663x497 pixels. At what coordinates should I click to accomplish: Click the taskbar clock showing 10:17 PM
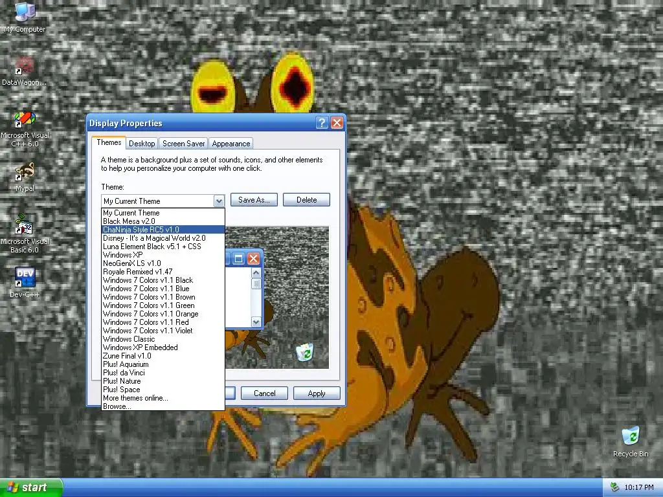[x=639, y=487]
